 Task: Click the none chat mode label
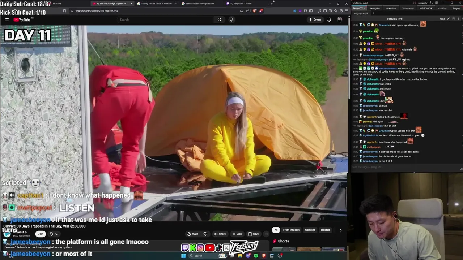(x=442, y=18)
